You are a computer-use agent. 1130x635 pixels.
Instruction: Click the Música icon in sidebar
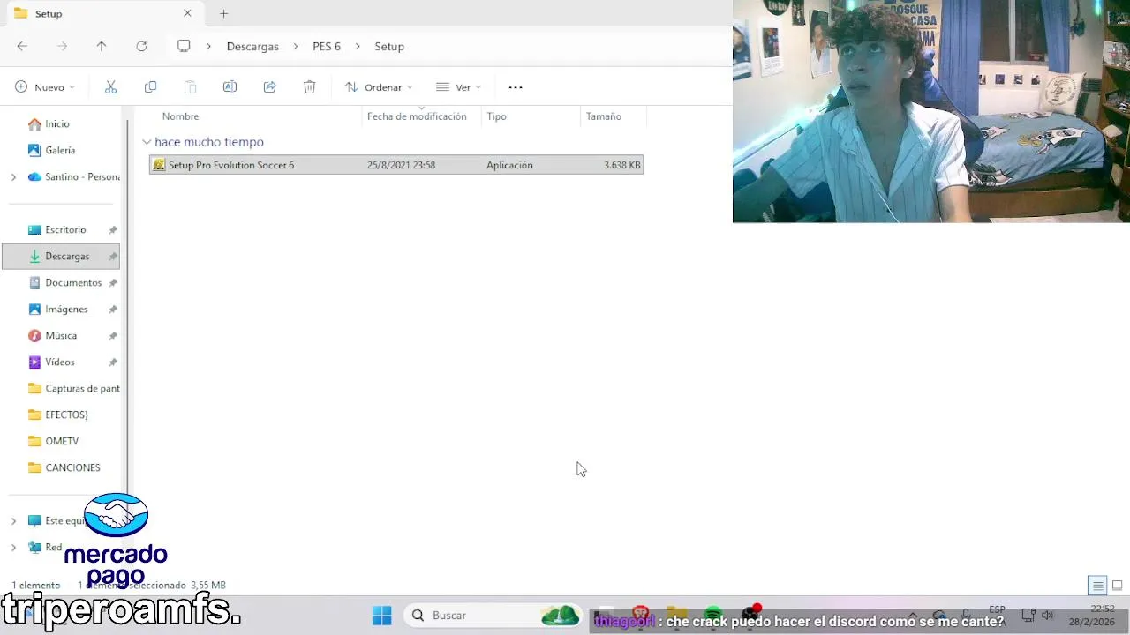(x=34, y=335)
